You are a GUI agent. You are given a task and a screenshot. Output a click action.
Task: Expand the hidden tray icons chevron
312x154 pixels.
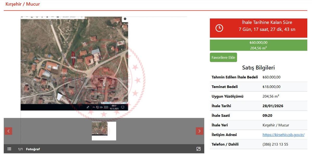[94, 107]
